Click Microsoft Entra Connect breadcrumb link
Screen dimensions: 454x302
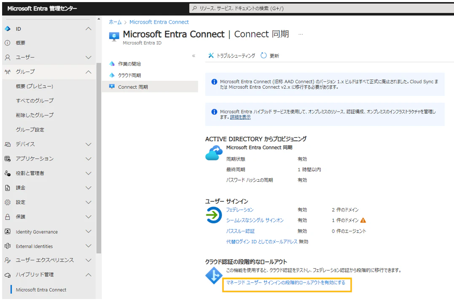(x=159, y=22)
